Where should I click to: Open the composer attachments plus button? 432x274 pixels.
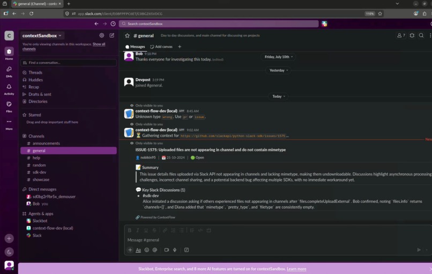(130, 250)
